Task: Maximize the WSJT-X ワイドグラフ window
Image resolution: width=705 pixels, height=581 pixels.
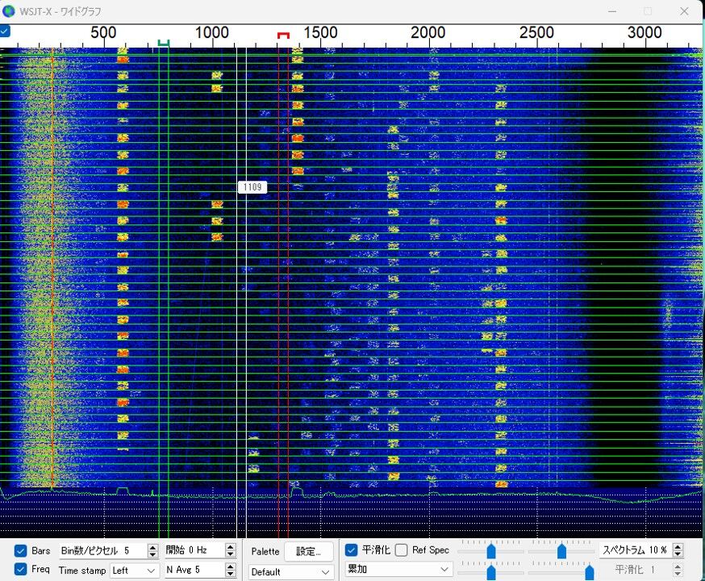Action: point(648,10)
